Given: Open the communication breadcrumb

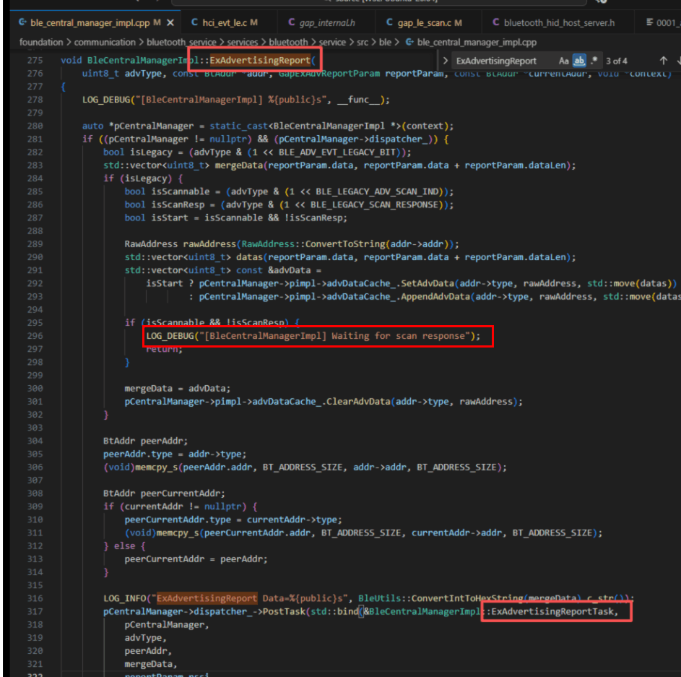Looking at the screenshot, I should 105,42.
